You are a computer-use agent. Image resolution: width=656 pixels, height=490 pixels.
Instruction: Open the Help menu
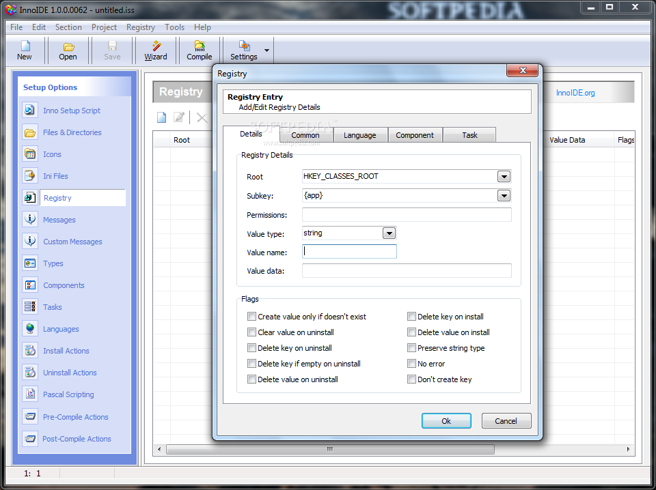(202, 27)
